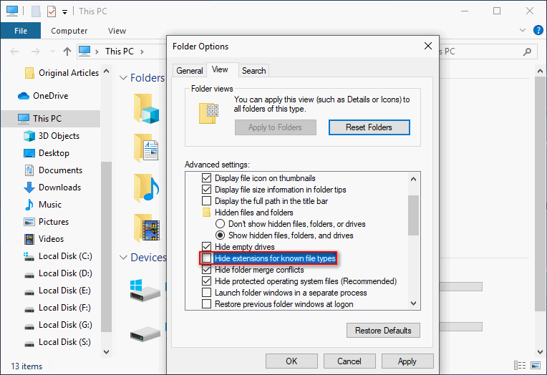
Task: Click Cancel in Folder Options
Action: point(349,361)
